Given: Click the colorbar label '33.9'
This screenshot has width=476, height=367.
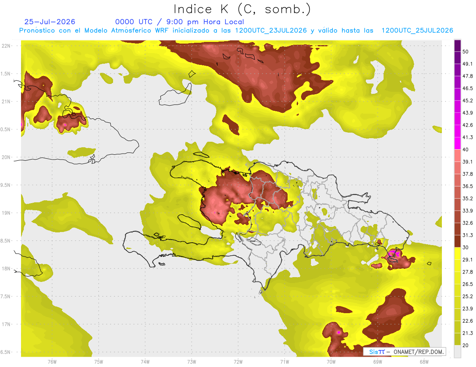Looking at the screenshot, I should [468, 211].
